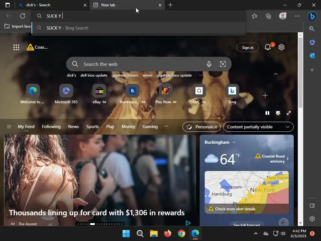Collapse the quick links section
Viewport: 321px width, 241px height.
point(276,74)
